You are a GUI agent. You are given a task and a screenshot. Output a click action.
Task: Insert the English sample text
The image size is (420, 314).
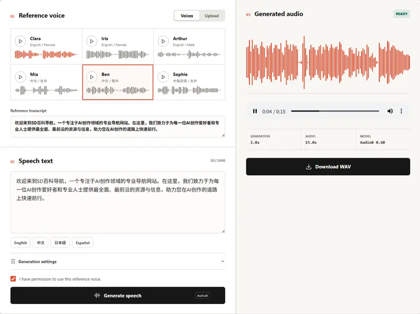point(20,243)
